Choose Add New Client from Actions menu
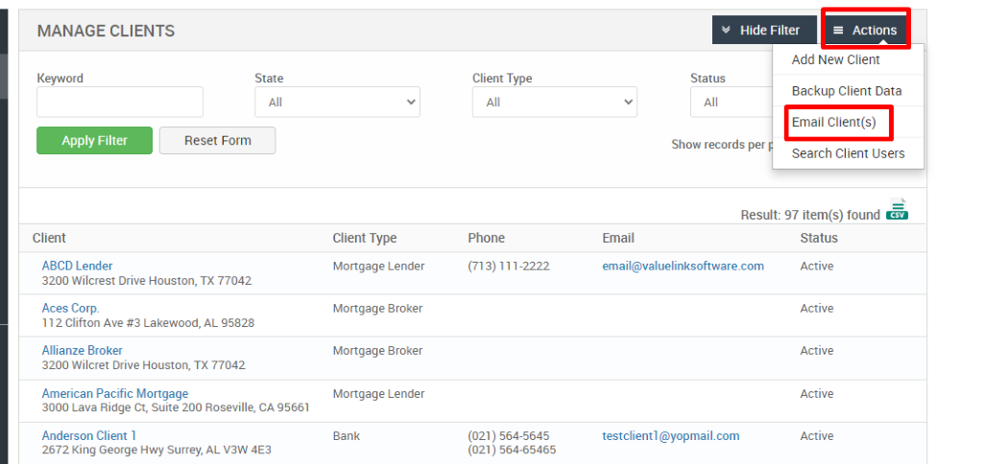Screen dimensions: 983x464 pyautogui.click(x=836, y=59)
